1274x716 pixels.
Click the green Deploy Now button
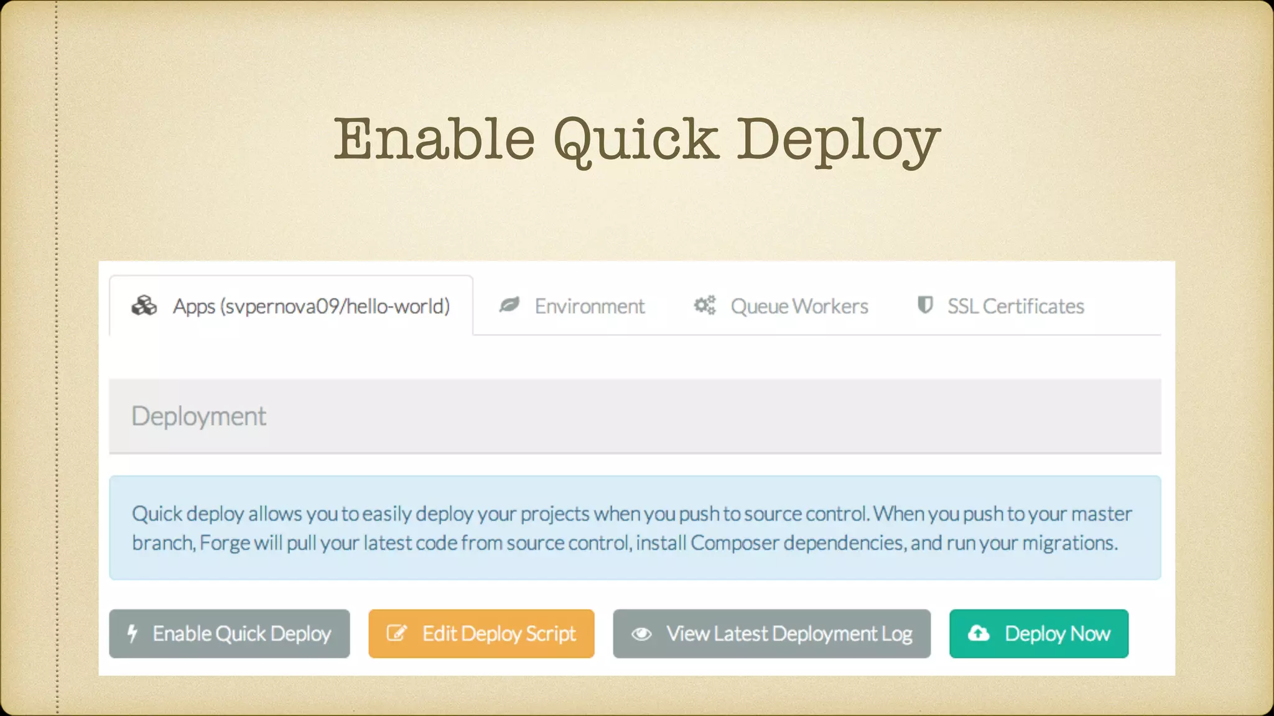1039,633
